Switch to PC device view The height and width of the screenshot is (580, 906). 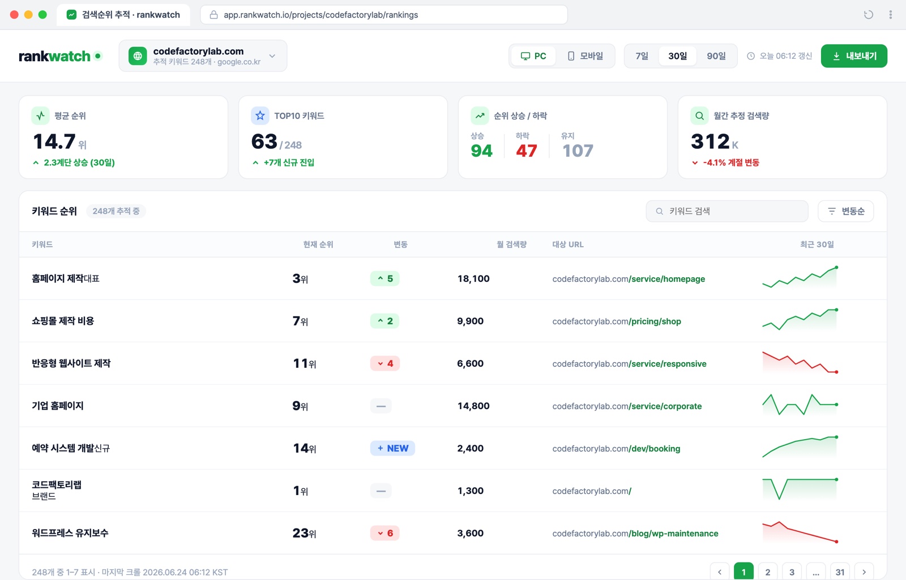pos(533,56)
